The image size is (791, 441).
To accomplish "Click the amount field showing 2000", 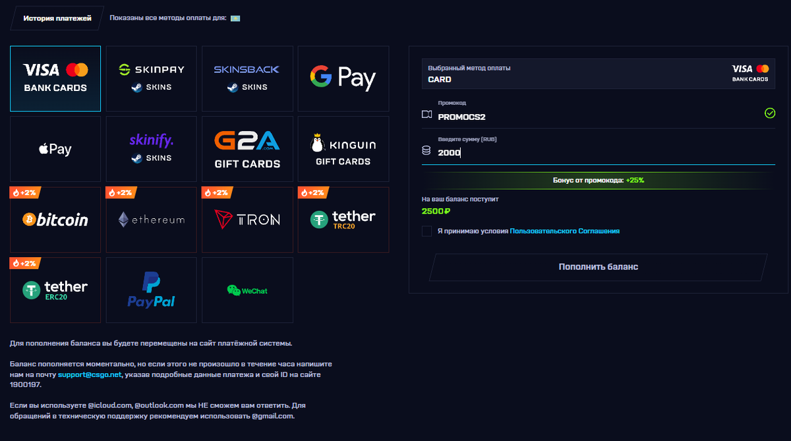I will click(x=599, y=150).
